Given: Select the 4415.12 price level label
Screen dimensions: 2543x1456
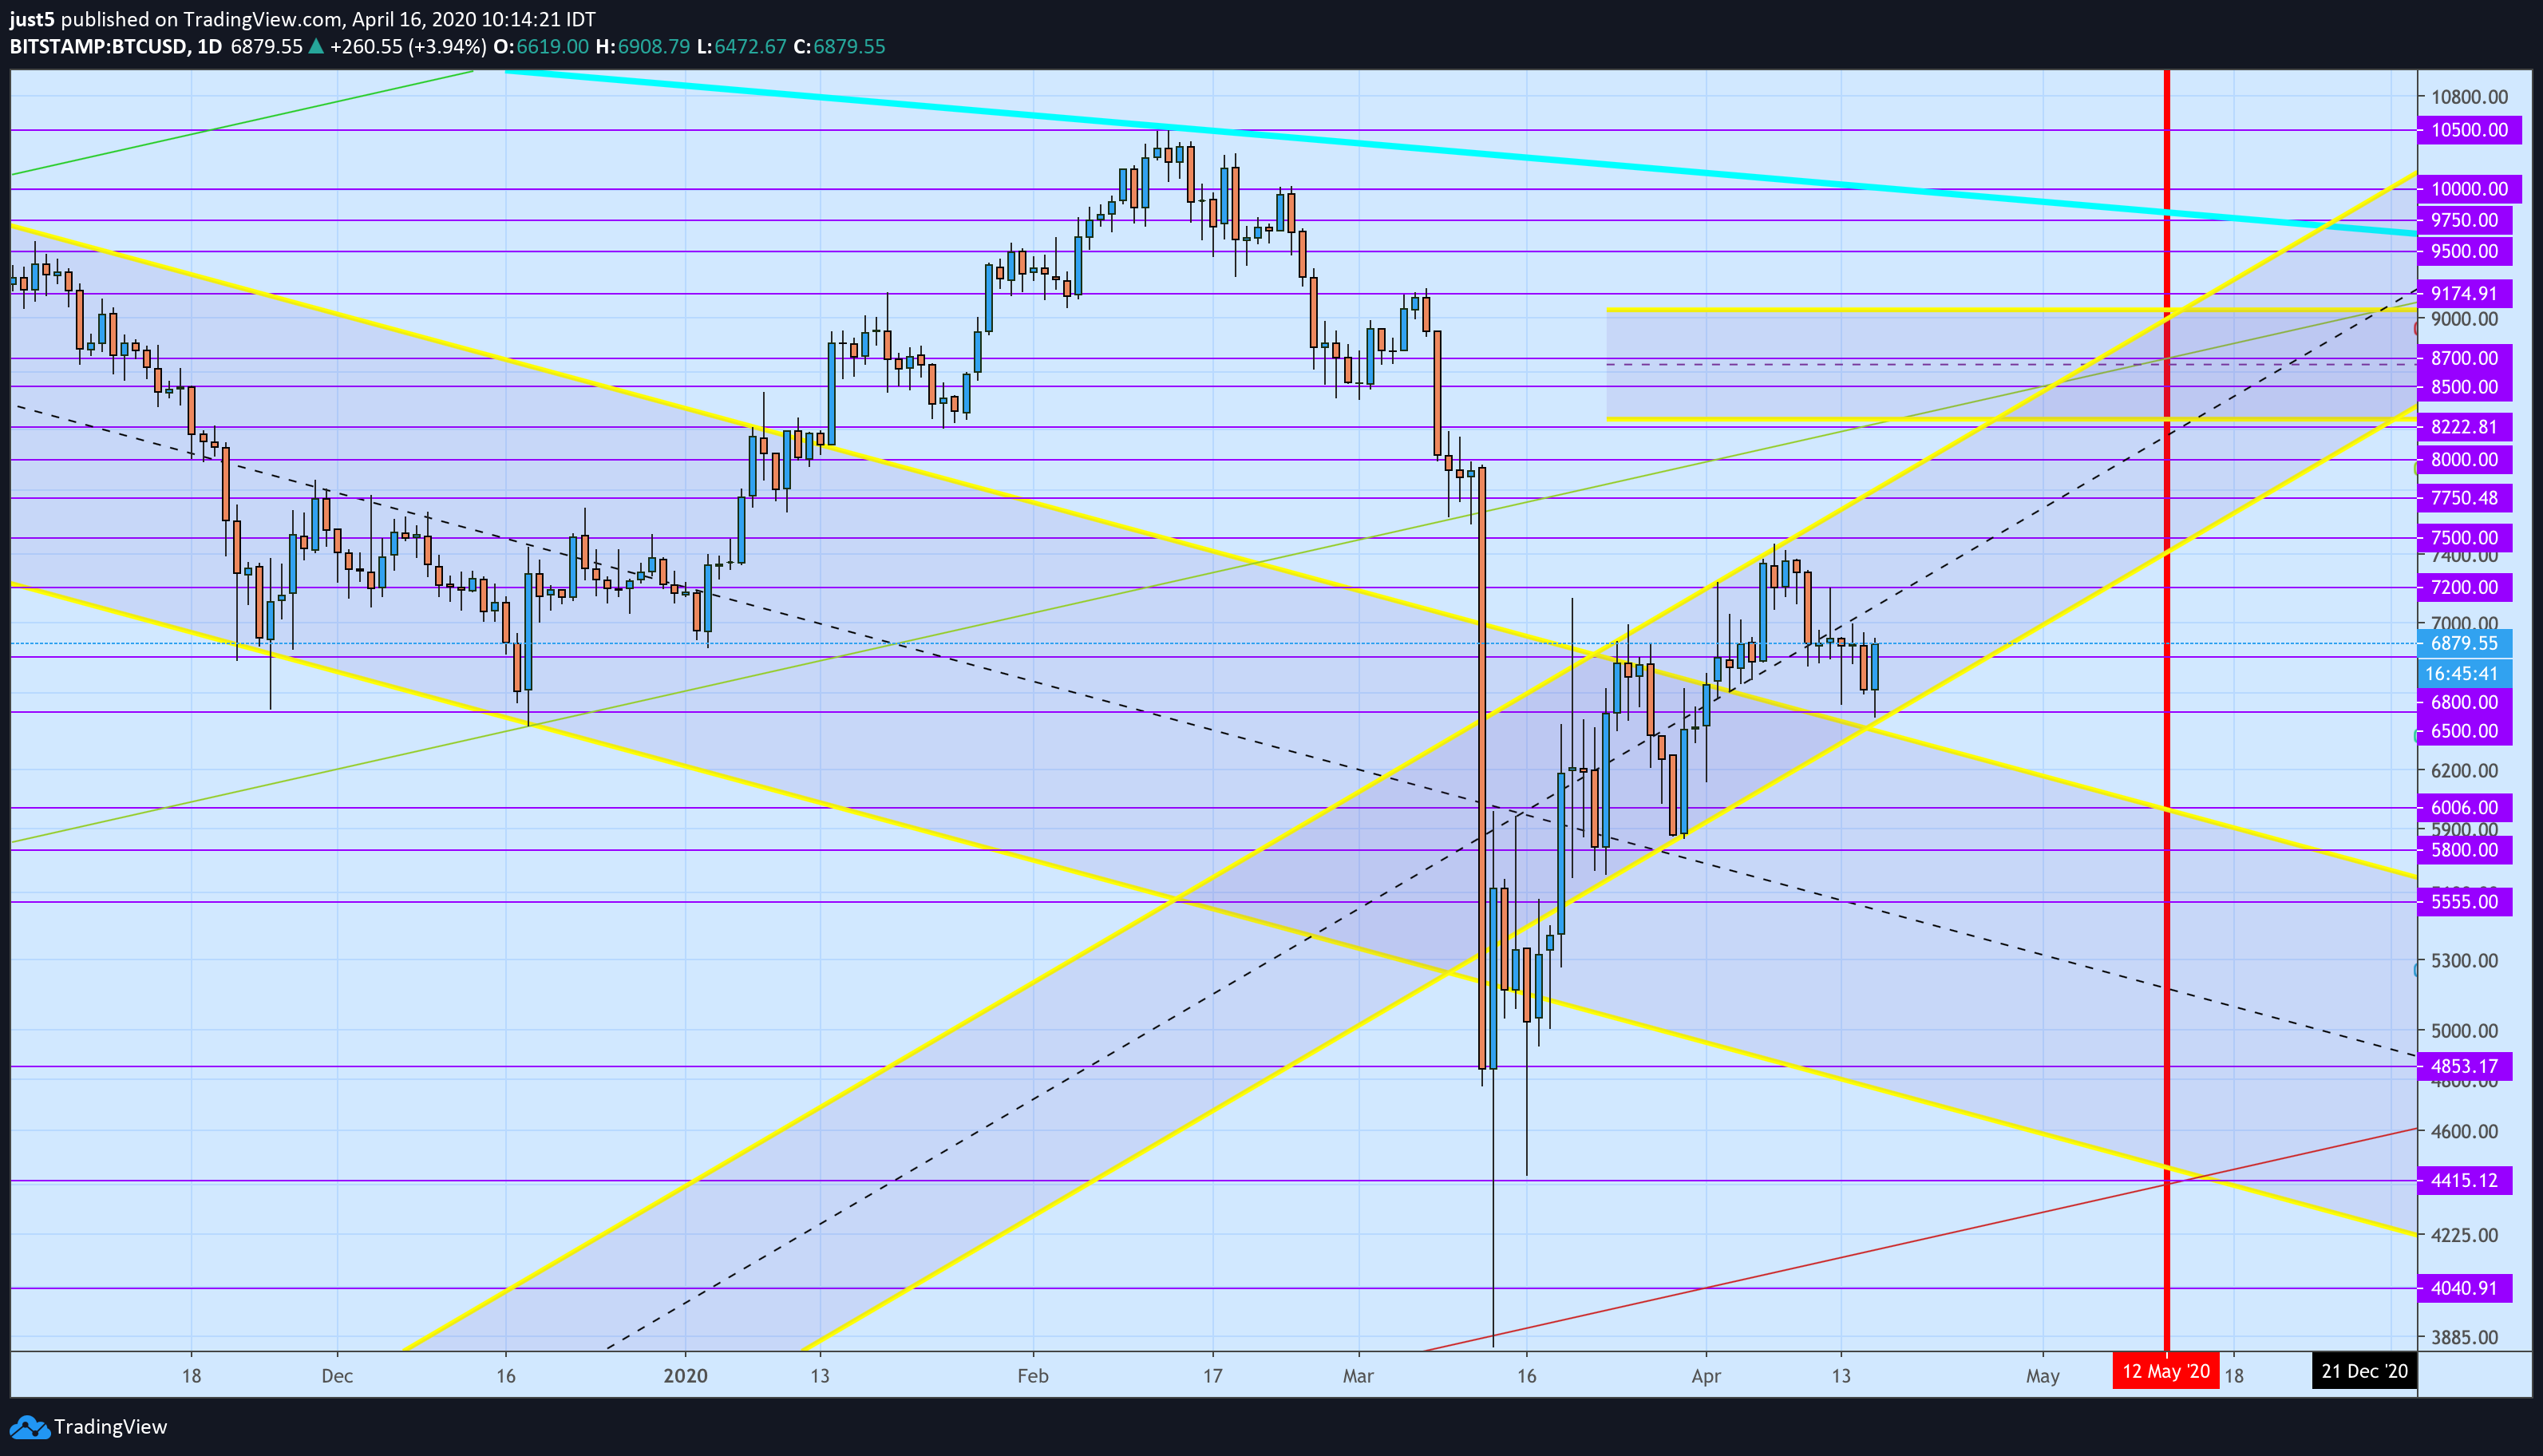Looking at the screenshot, I should point(2464,1181).
